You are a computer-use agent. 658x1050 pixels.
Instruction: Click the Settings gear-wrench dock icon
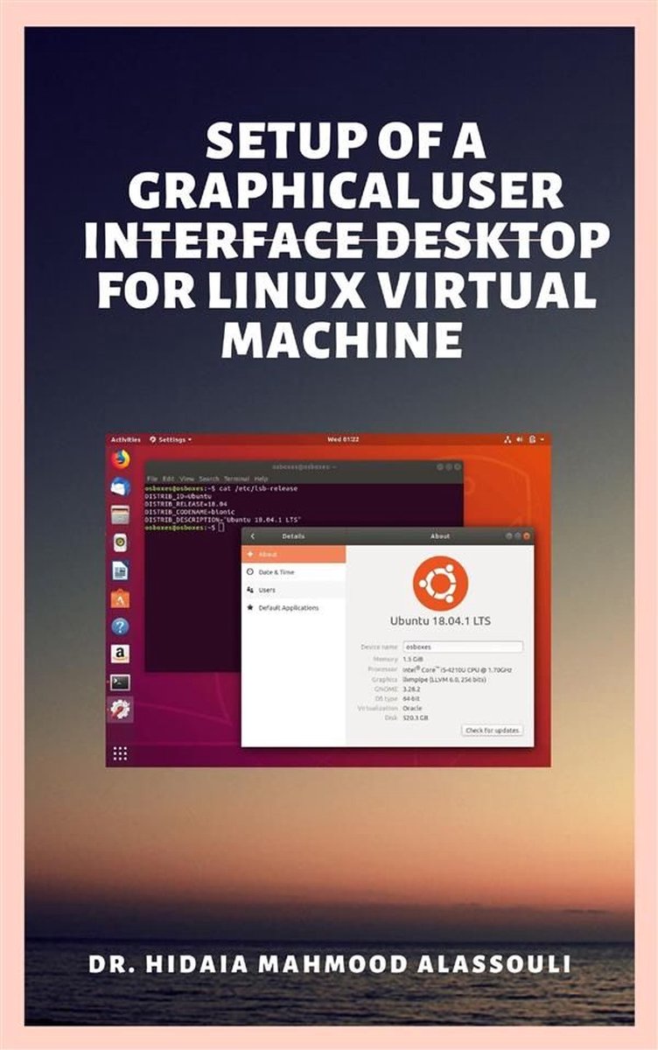click(x=120, y=710)
